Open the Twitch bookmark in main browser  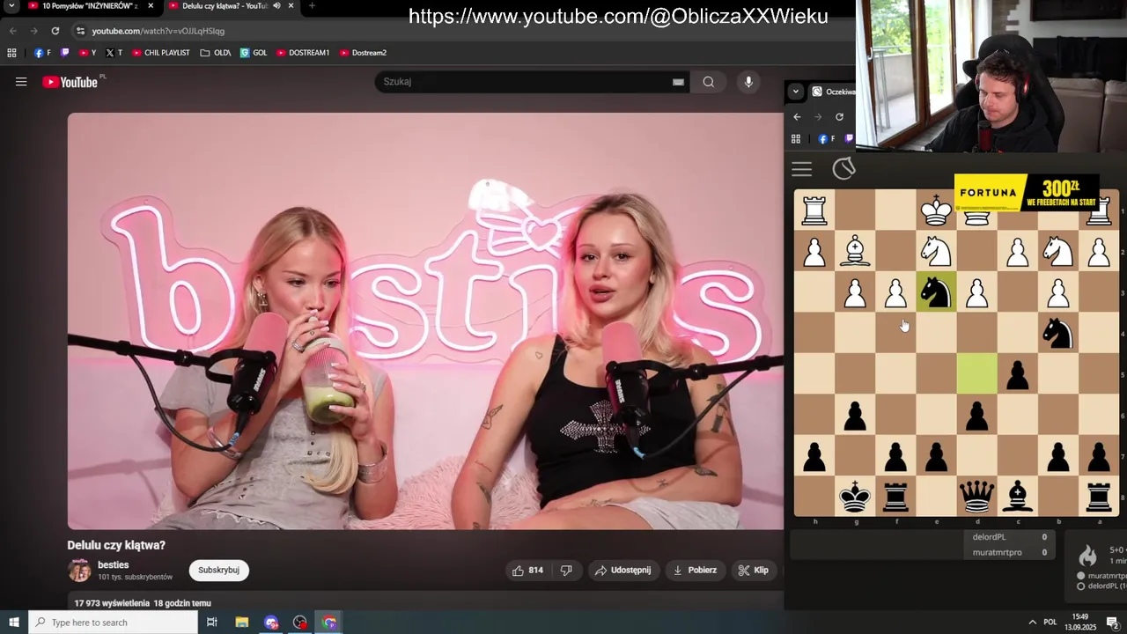(64, 53)
